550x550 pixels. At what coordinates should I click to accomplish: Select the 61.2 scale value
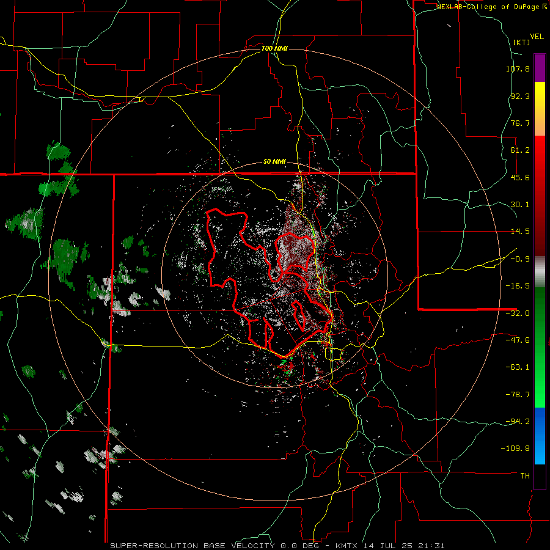coord(520,150)
